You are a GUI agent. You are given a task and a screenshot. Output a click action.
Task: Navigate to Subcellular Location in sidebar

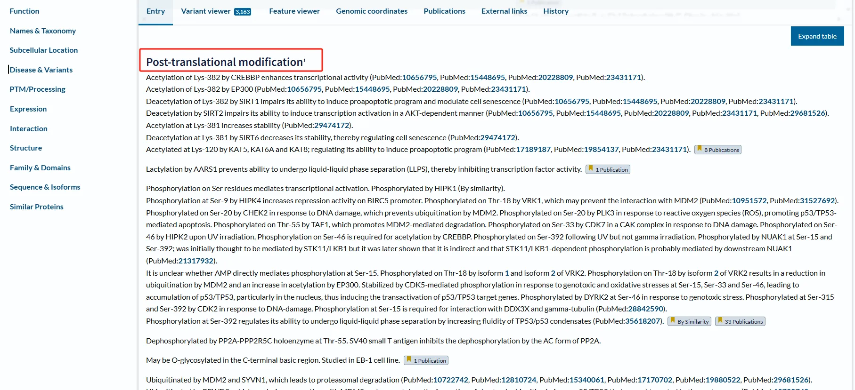tap(44, 50)
